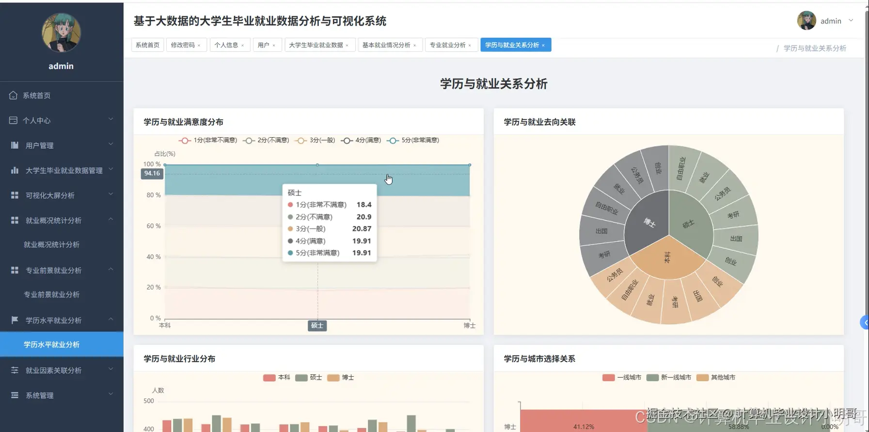Click the grid icon for 专业前景就业分析
The width and height of the screenshot is (869, 432).
pyautogui.click(x=15, y=270)
